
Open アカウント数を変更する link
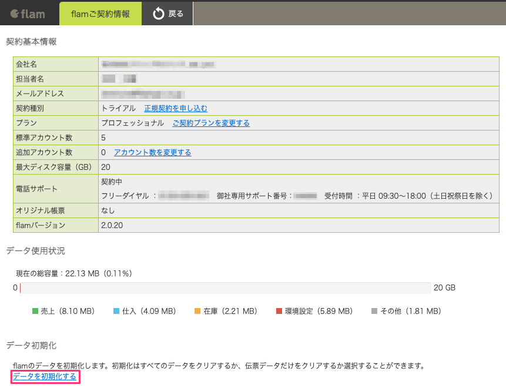[153, 152]
